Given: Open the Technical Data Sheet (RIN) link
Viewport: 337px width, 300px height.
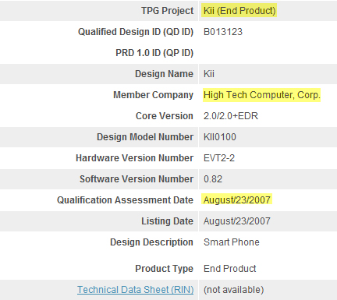Looking at the screenshot, I should (135, 290).
